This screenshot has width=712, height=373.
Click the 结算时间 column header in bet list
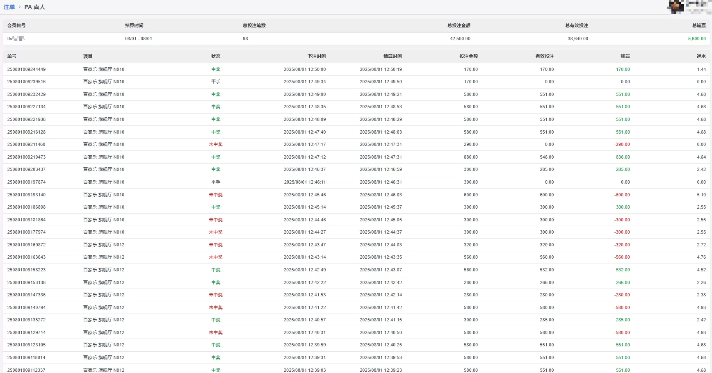click(x=393, y=56)
